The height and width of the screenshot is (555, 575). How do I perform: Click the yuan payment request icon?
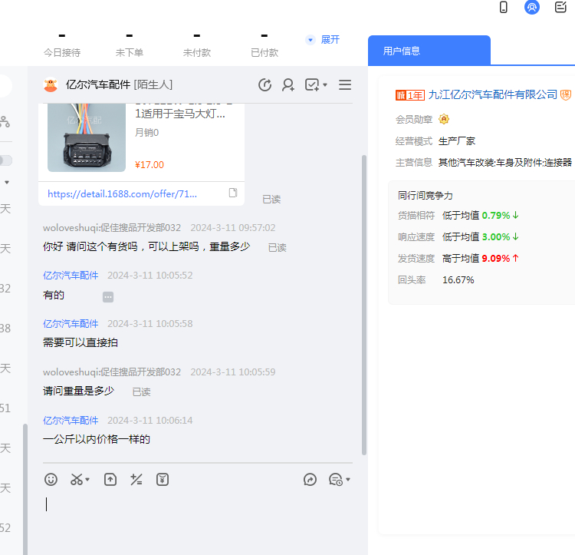click(x=163, y=479)
